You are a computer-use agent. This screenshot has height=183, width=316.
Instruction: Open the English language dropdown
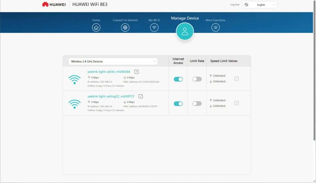(x=260, y=5)
